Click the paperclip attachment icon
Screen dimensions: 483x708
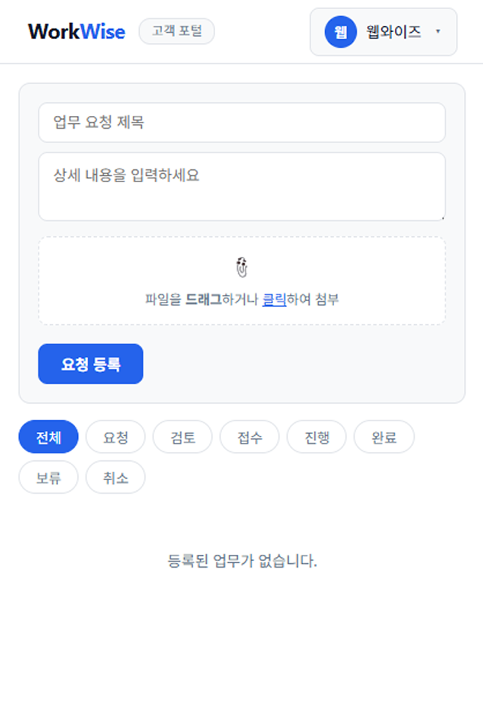click(241, 267)
